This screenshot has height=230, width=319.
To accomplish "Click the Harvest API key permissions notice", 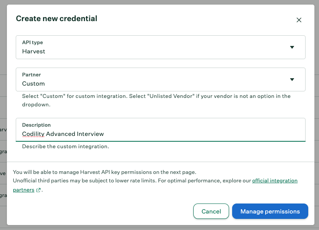I will pyautogui.click(x=105, y=172).
